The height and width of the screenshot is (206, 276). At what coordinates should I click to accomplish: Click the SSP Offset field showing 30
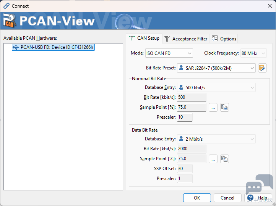(185, 169)
